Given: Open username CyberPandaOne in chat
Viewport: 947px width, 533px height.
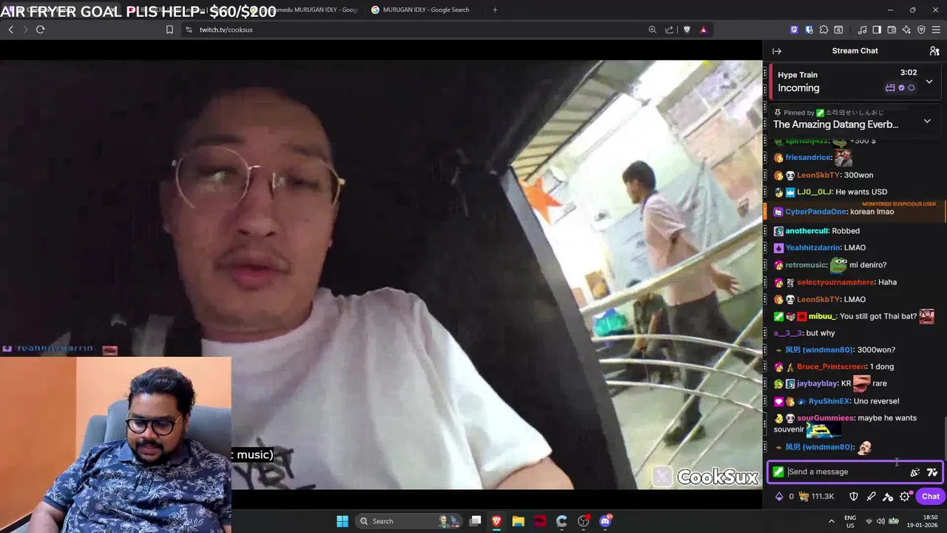Looking at the screenshot, I should (x=816, y=212).
